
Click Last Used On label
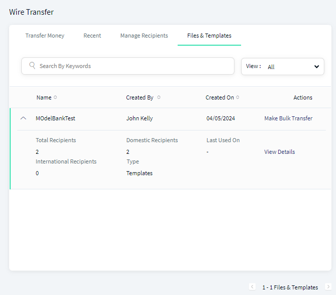(223, 140)
